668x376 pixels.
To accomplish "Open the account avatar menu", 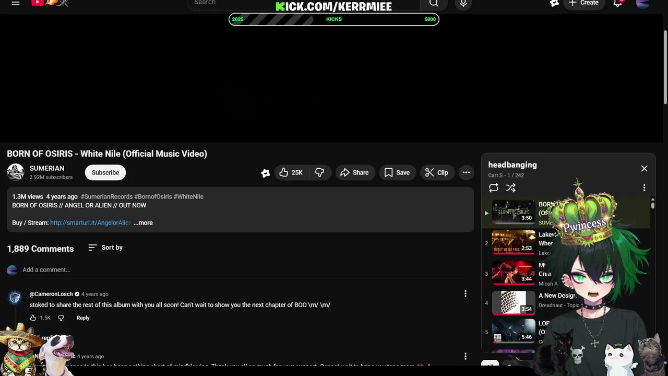I will point(643,3).
